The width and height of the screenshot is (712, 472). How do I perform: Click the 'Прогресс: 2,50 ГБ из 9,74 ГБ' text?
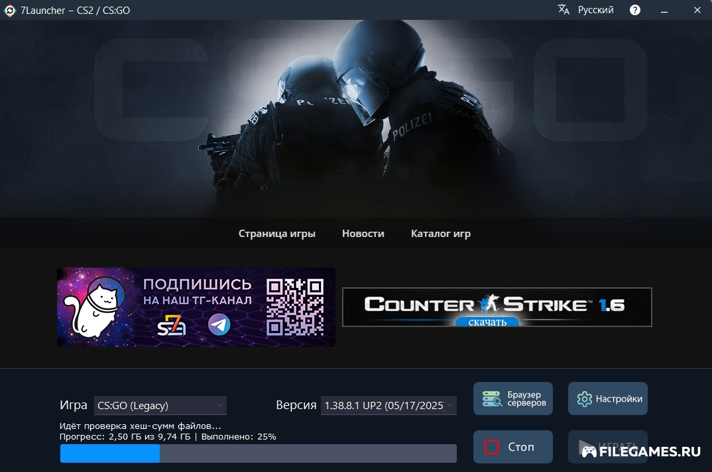coord(125,437)
